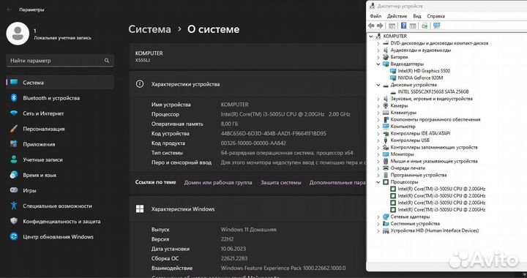
Task: Open the Справка menu in Device Manager
Action: [436, 16]
